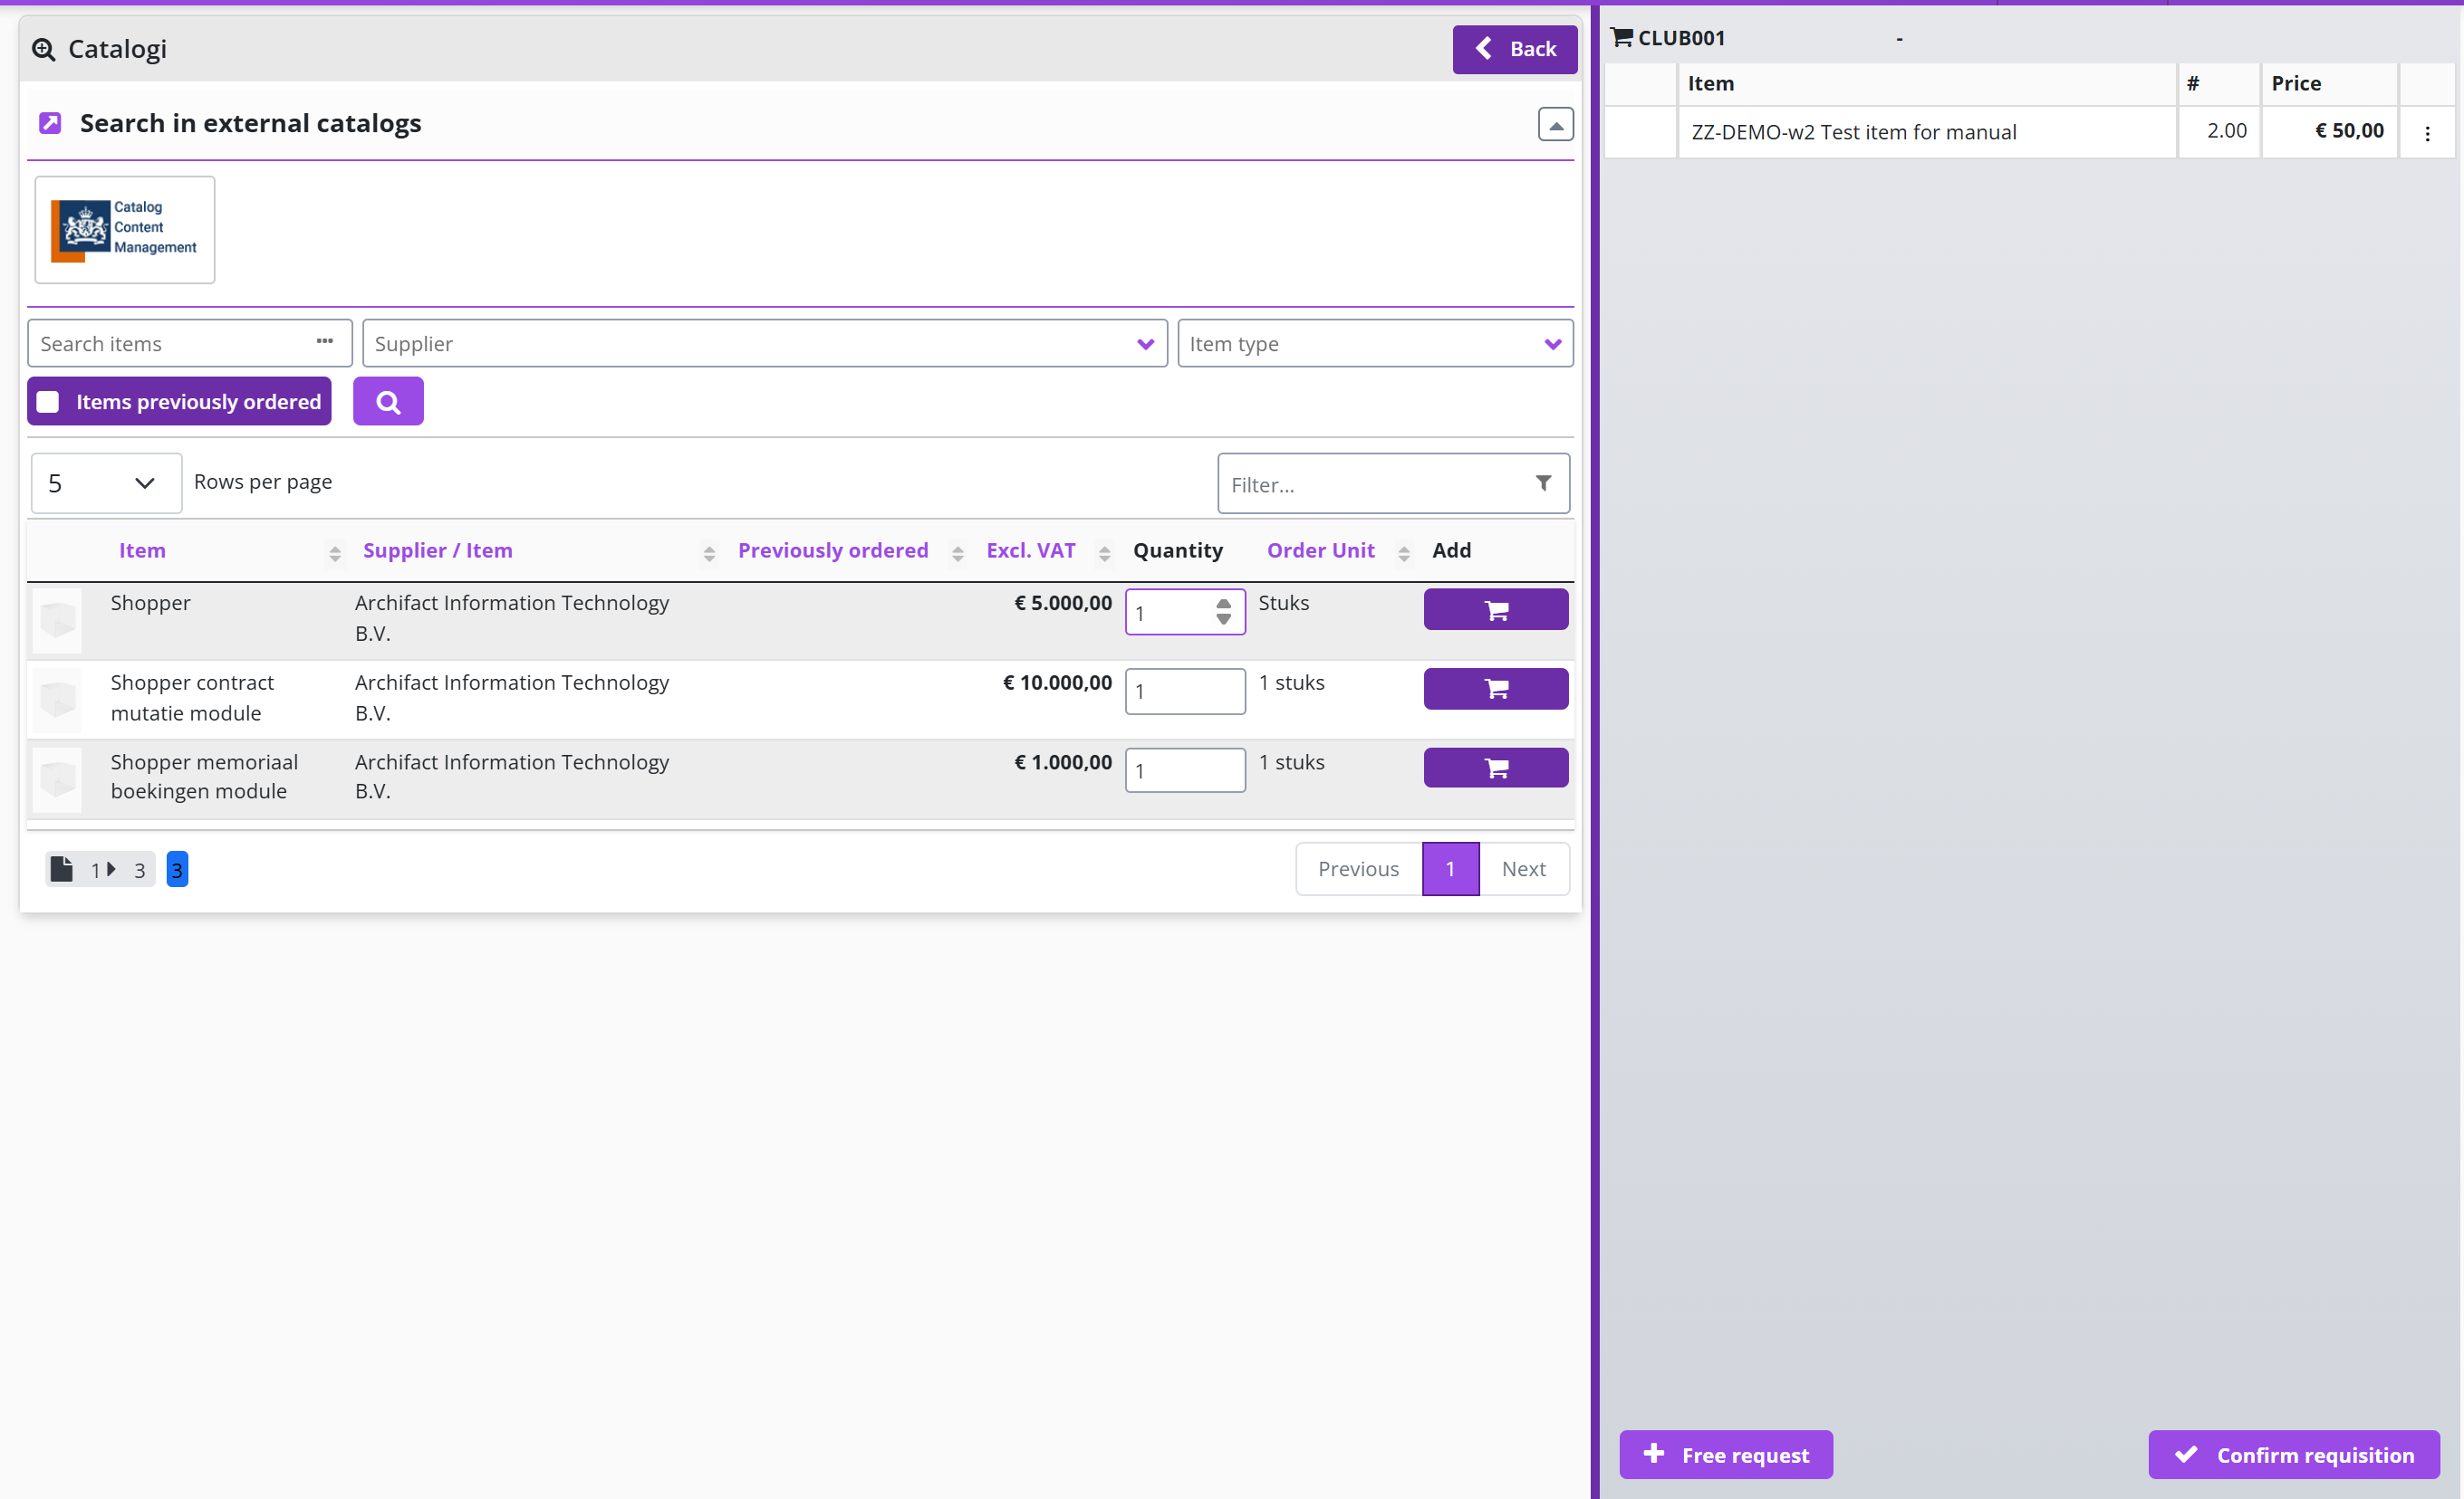
Task: Click the funnel filter icon
Action: [1543, 483]
